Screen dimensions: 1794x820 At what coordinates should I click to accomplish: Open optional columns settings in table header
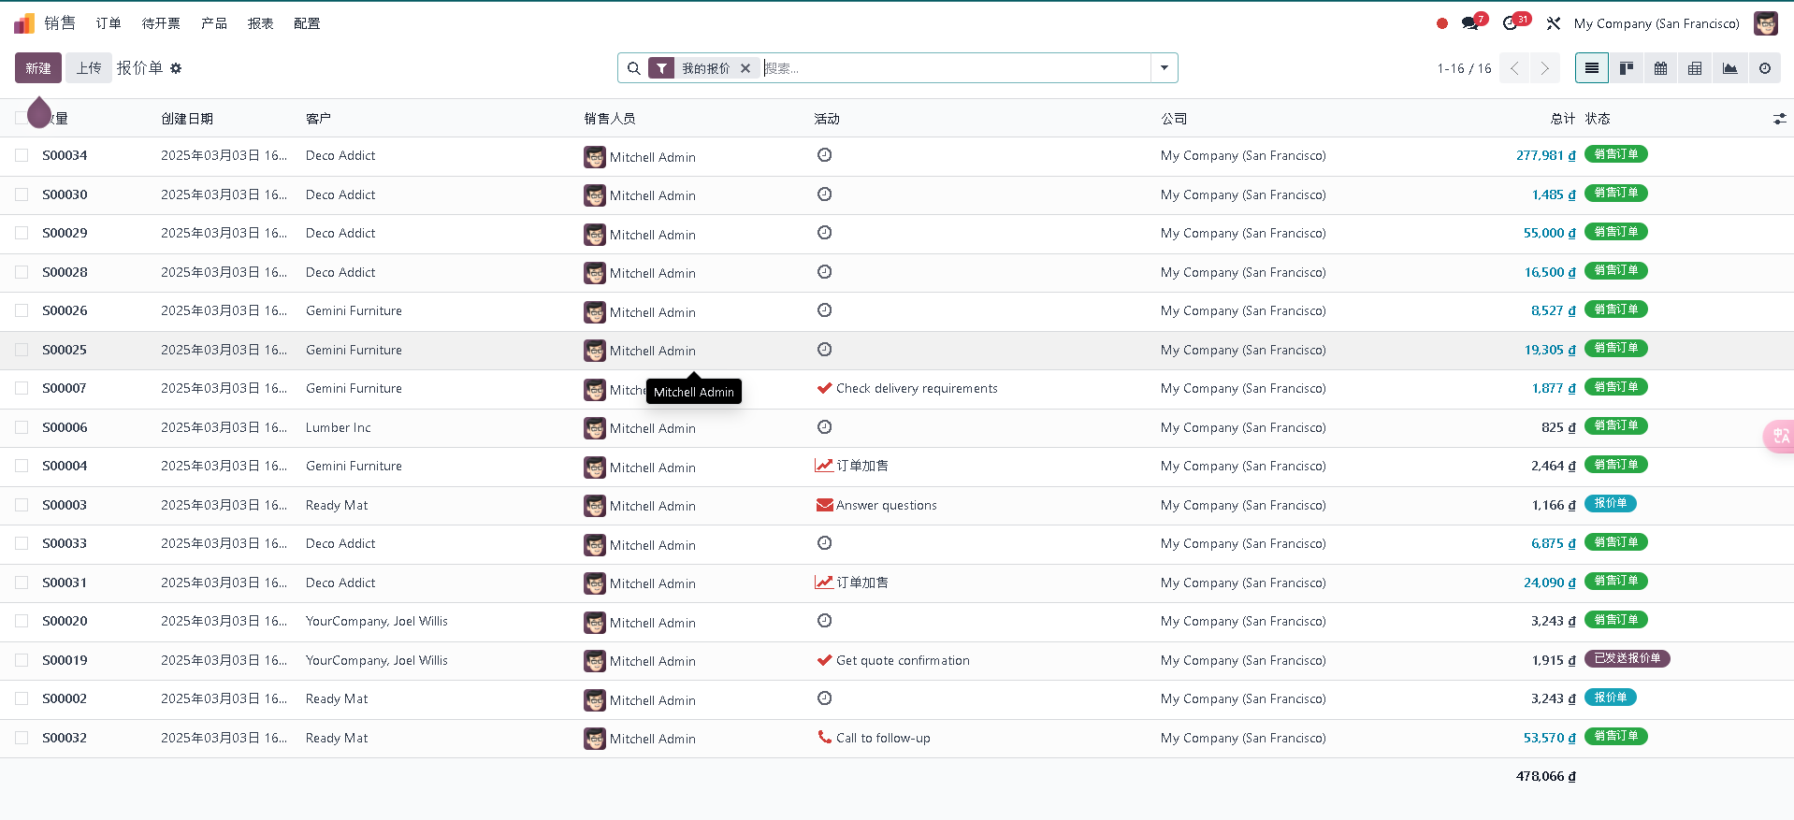point(1779,119)
